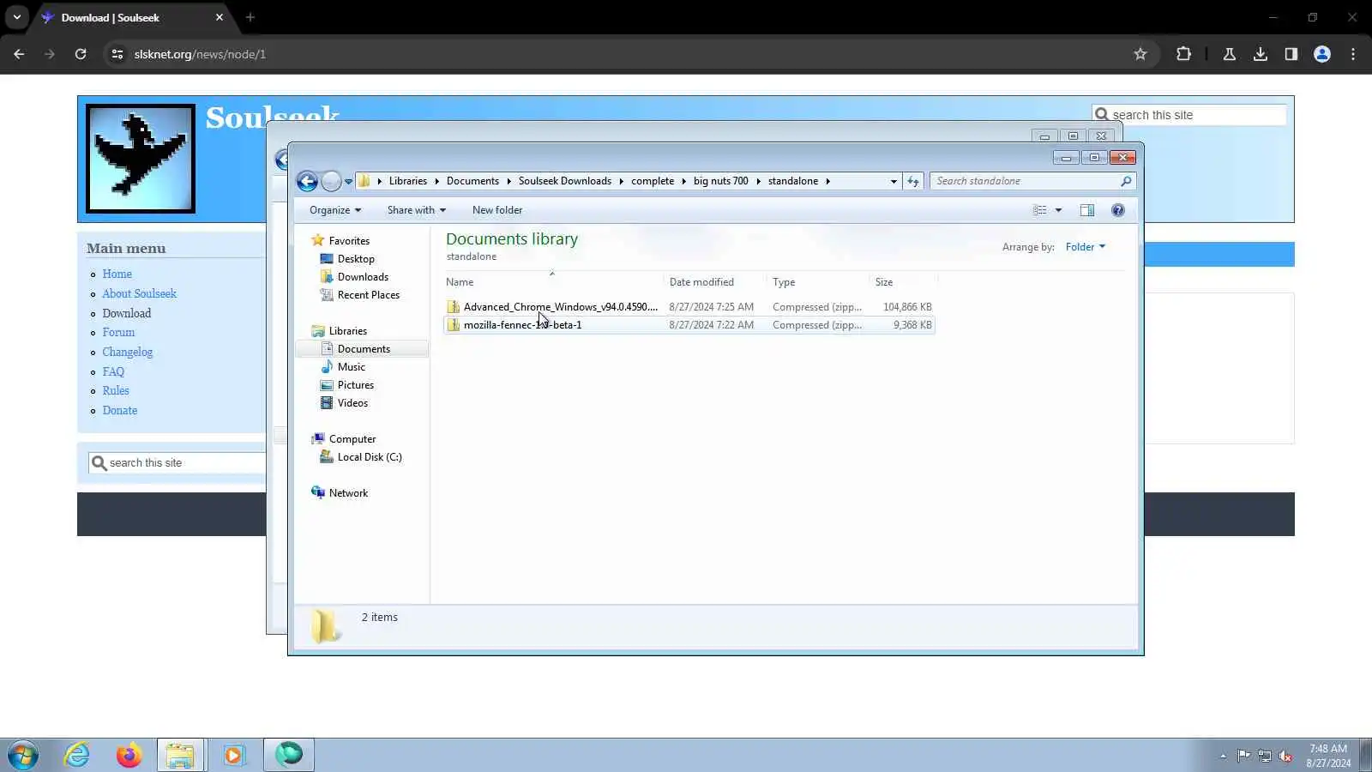Image resolution: width=1372 pixels, height=772 pixels.
Task: Expand the Organize dropdown menu
Action: 335,210
